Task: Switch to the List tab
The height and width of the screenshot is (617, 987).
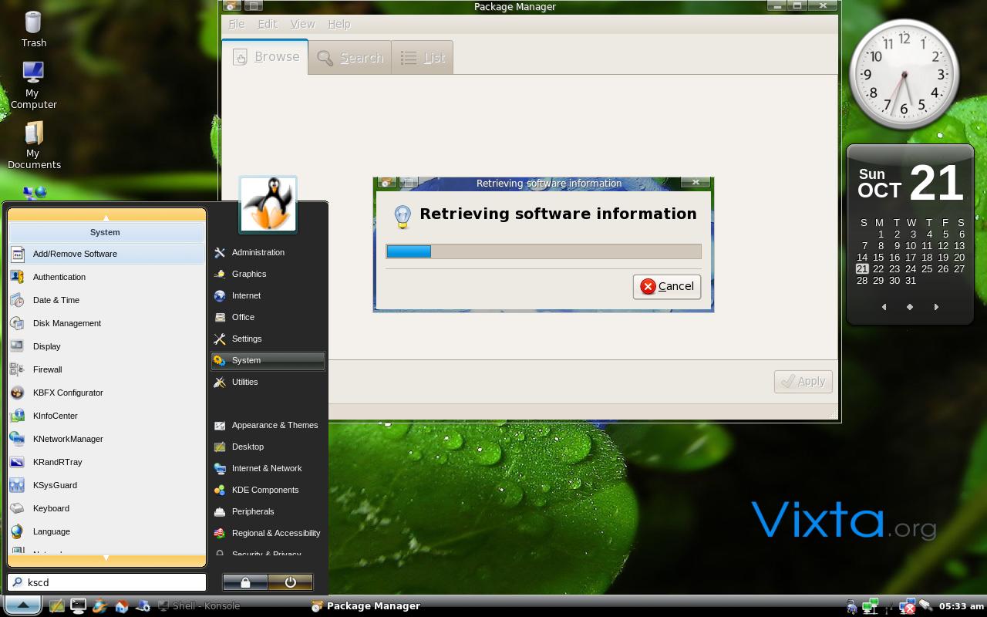Action: tap(423, 58)
